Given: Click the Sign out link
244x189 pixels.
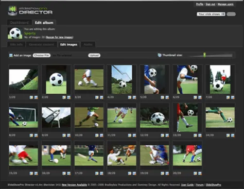Looking at the screenshot, I should [211, 4].
